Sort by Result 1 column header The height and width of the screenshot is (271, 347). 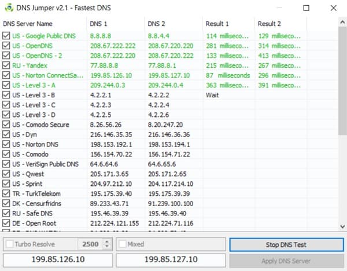229,24
